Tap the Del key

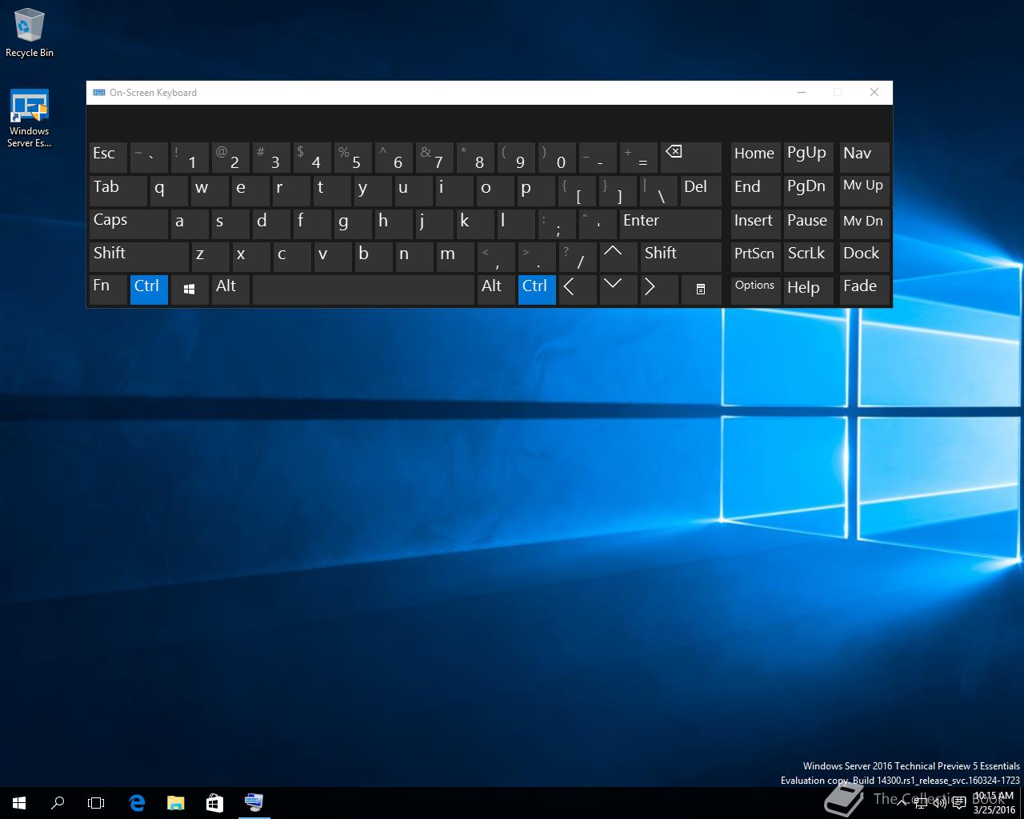(x=701, y=190)
